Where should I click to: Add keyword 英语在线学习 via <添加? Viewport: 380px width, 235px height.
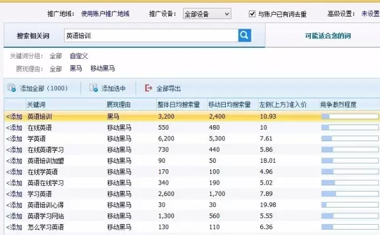tap(14, 183)
